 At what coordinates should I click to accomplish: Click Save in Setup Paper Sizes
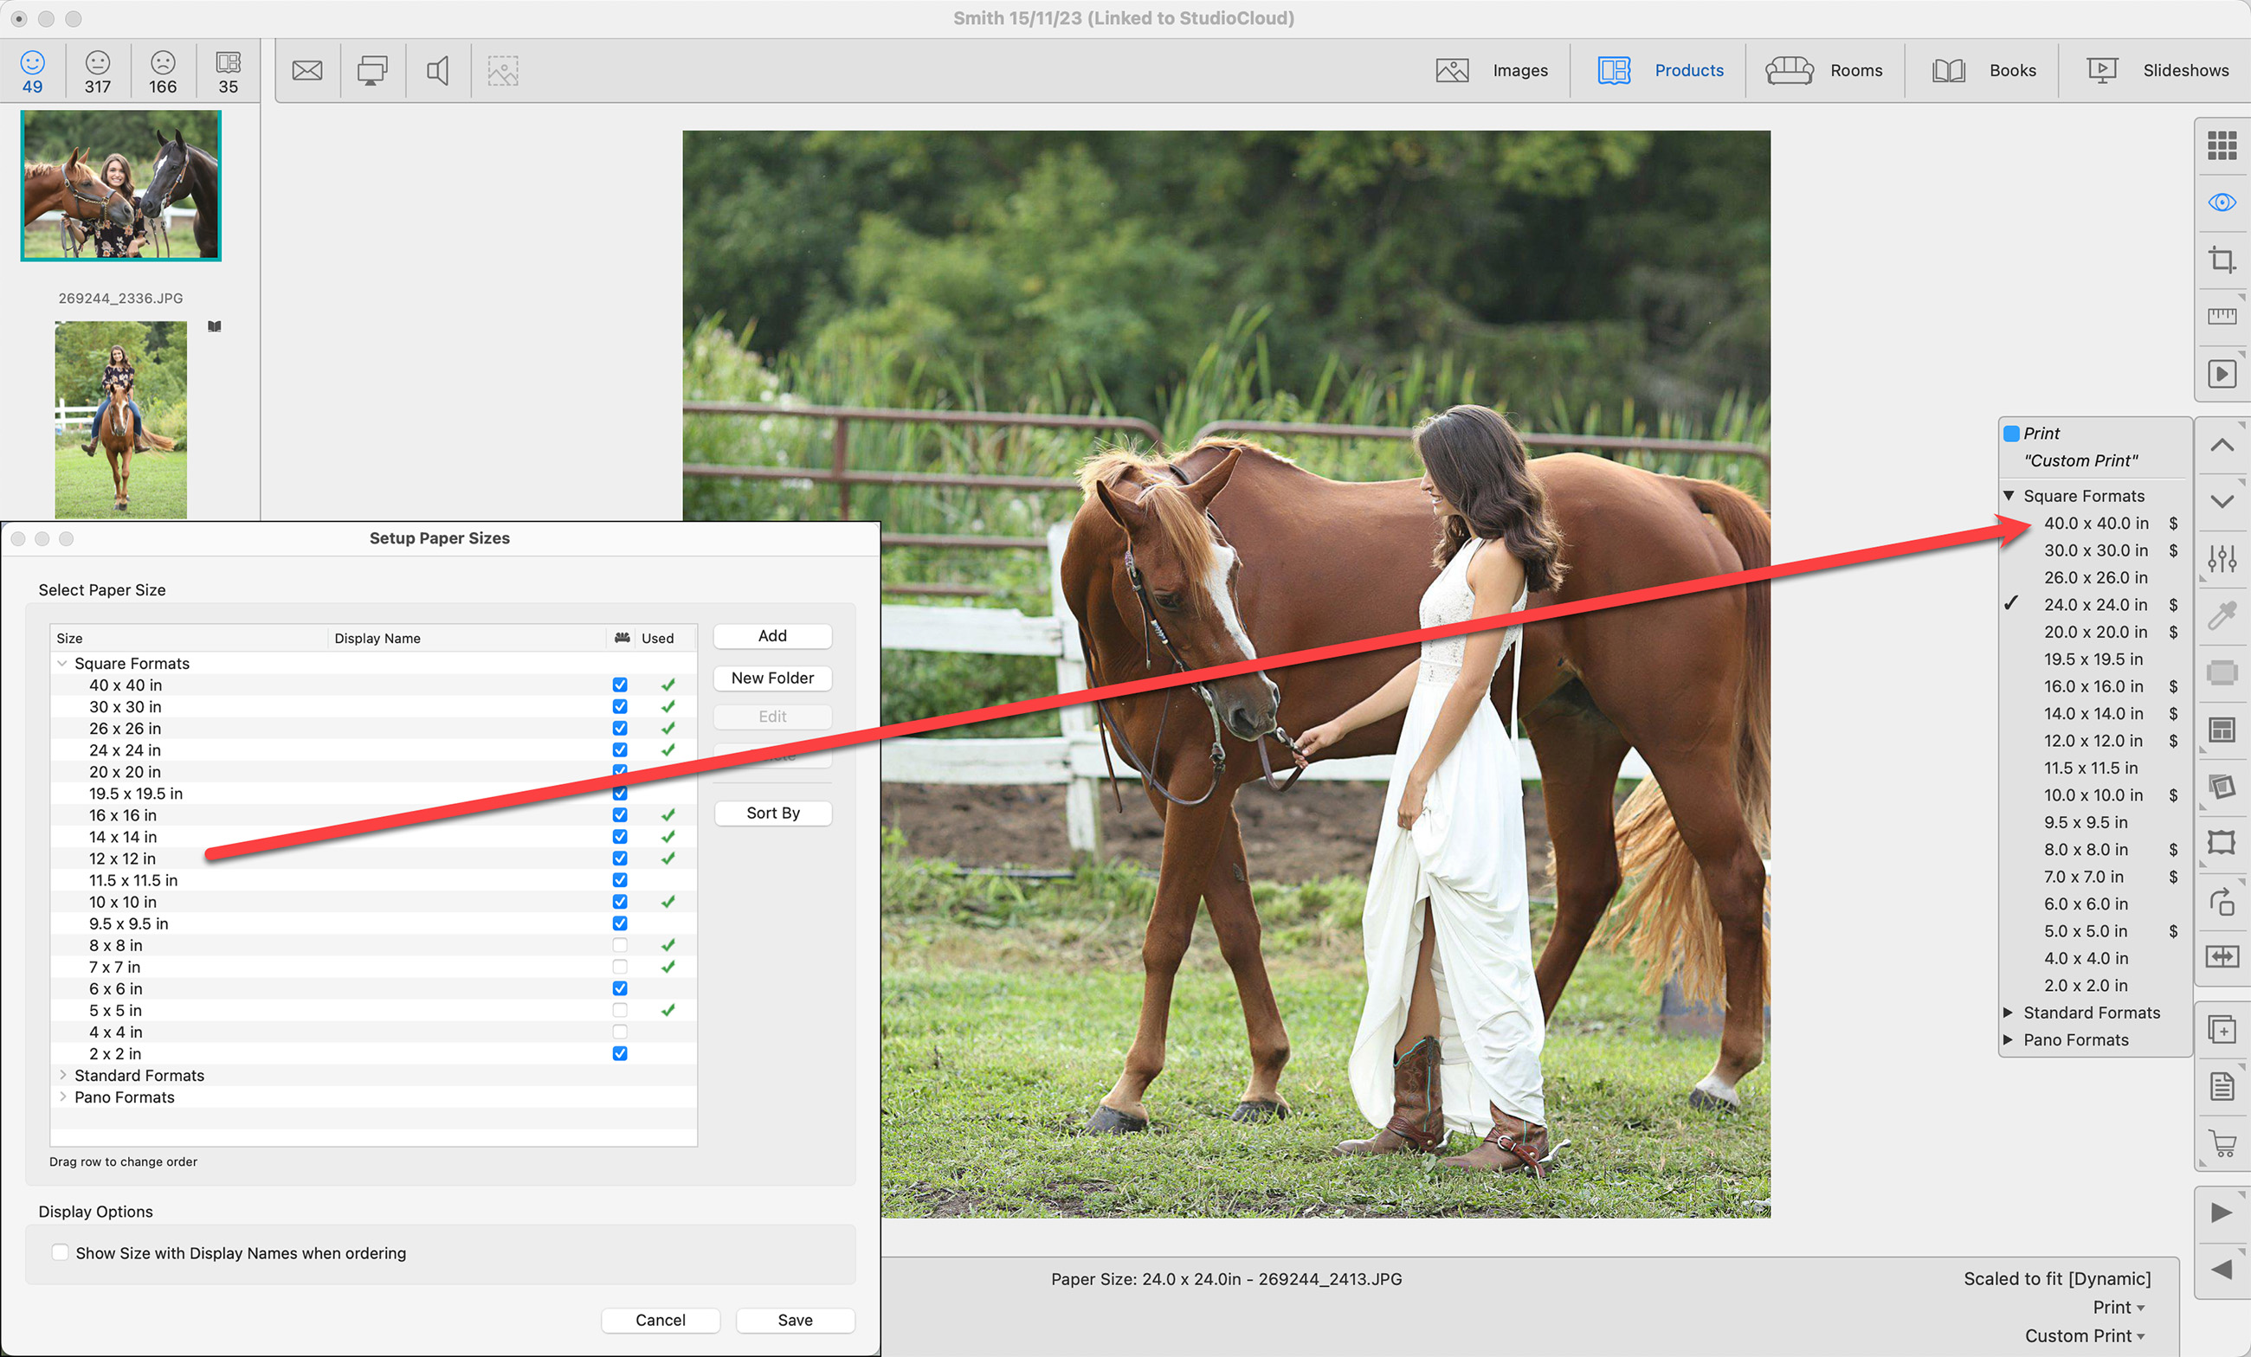click(x=794, y=1320)
